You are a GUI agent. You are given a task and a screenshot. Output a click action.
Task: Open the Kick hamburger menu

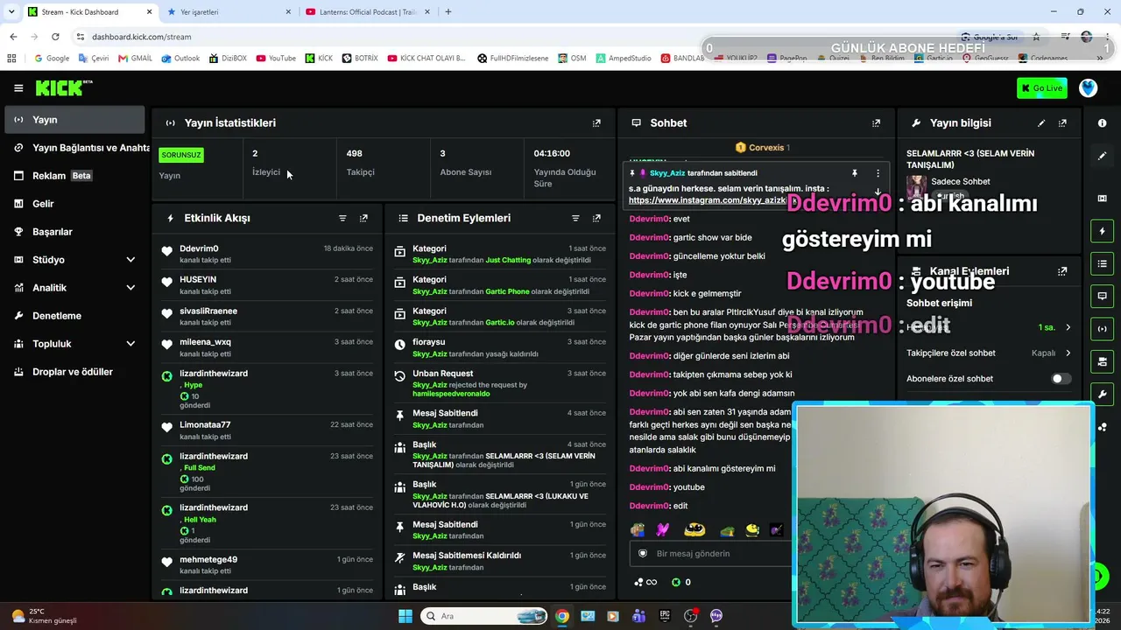tap(18, 88)
